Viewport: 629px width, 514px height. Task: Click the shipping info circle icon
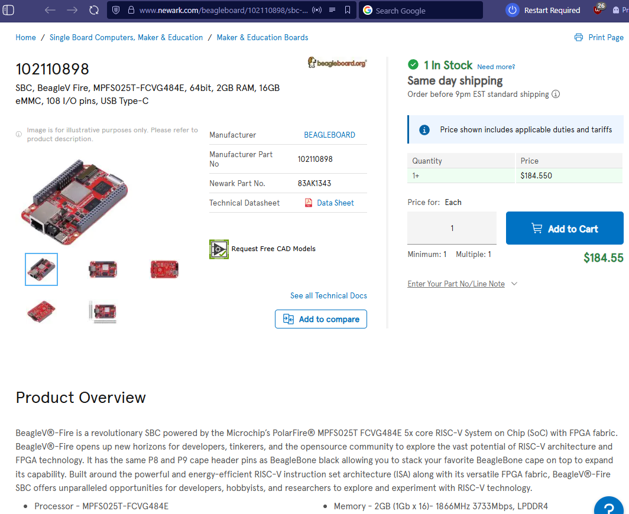[556, 94]
